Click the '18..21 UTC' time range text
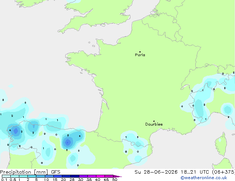The width and height of the screenshot is (235, 181). pos(195,172)
